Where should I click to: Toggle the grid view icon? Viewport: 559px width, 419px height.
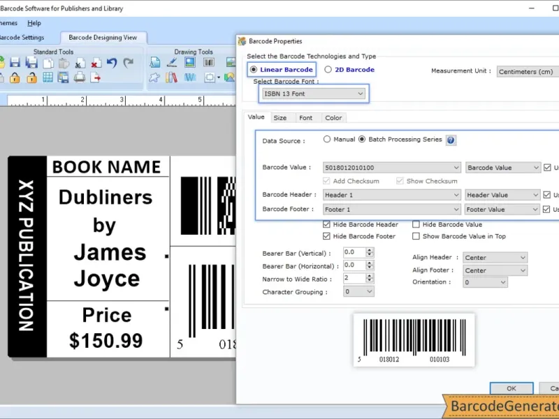click(48, 78)
